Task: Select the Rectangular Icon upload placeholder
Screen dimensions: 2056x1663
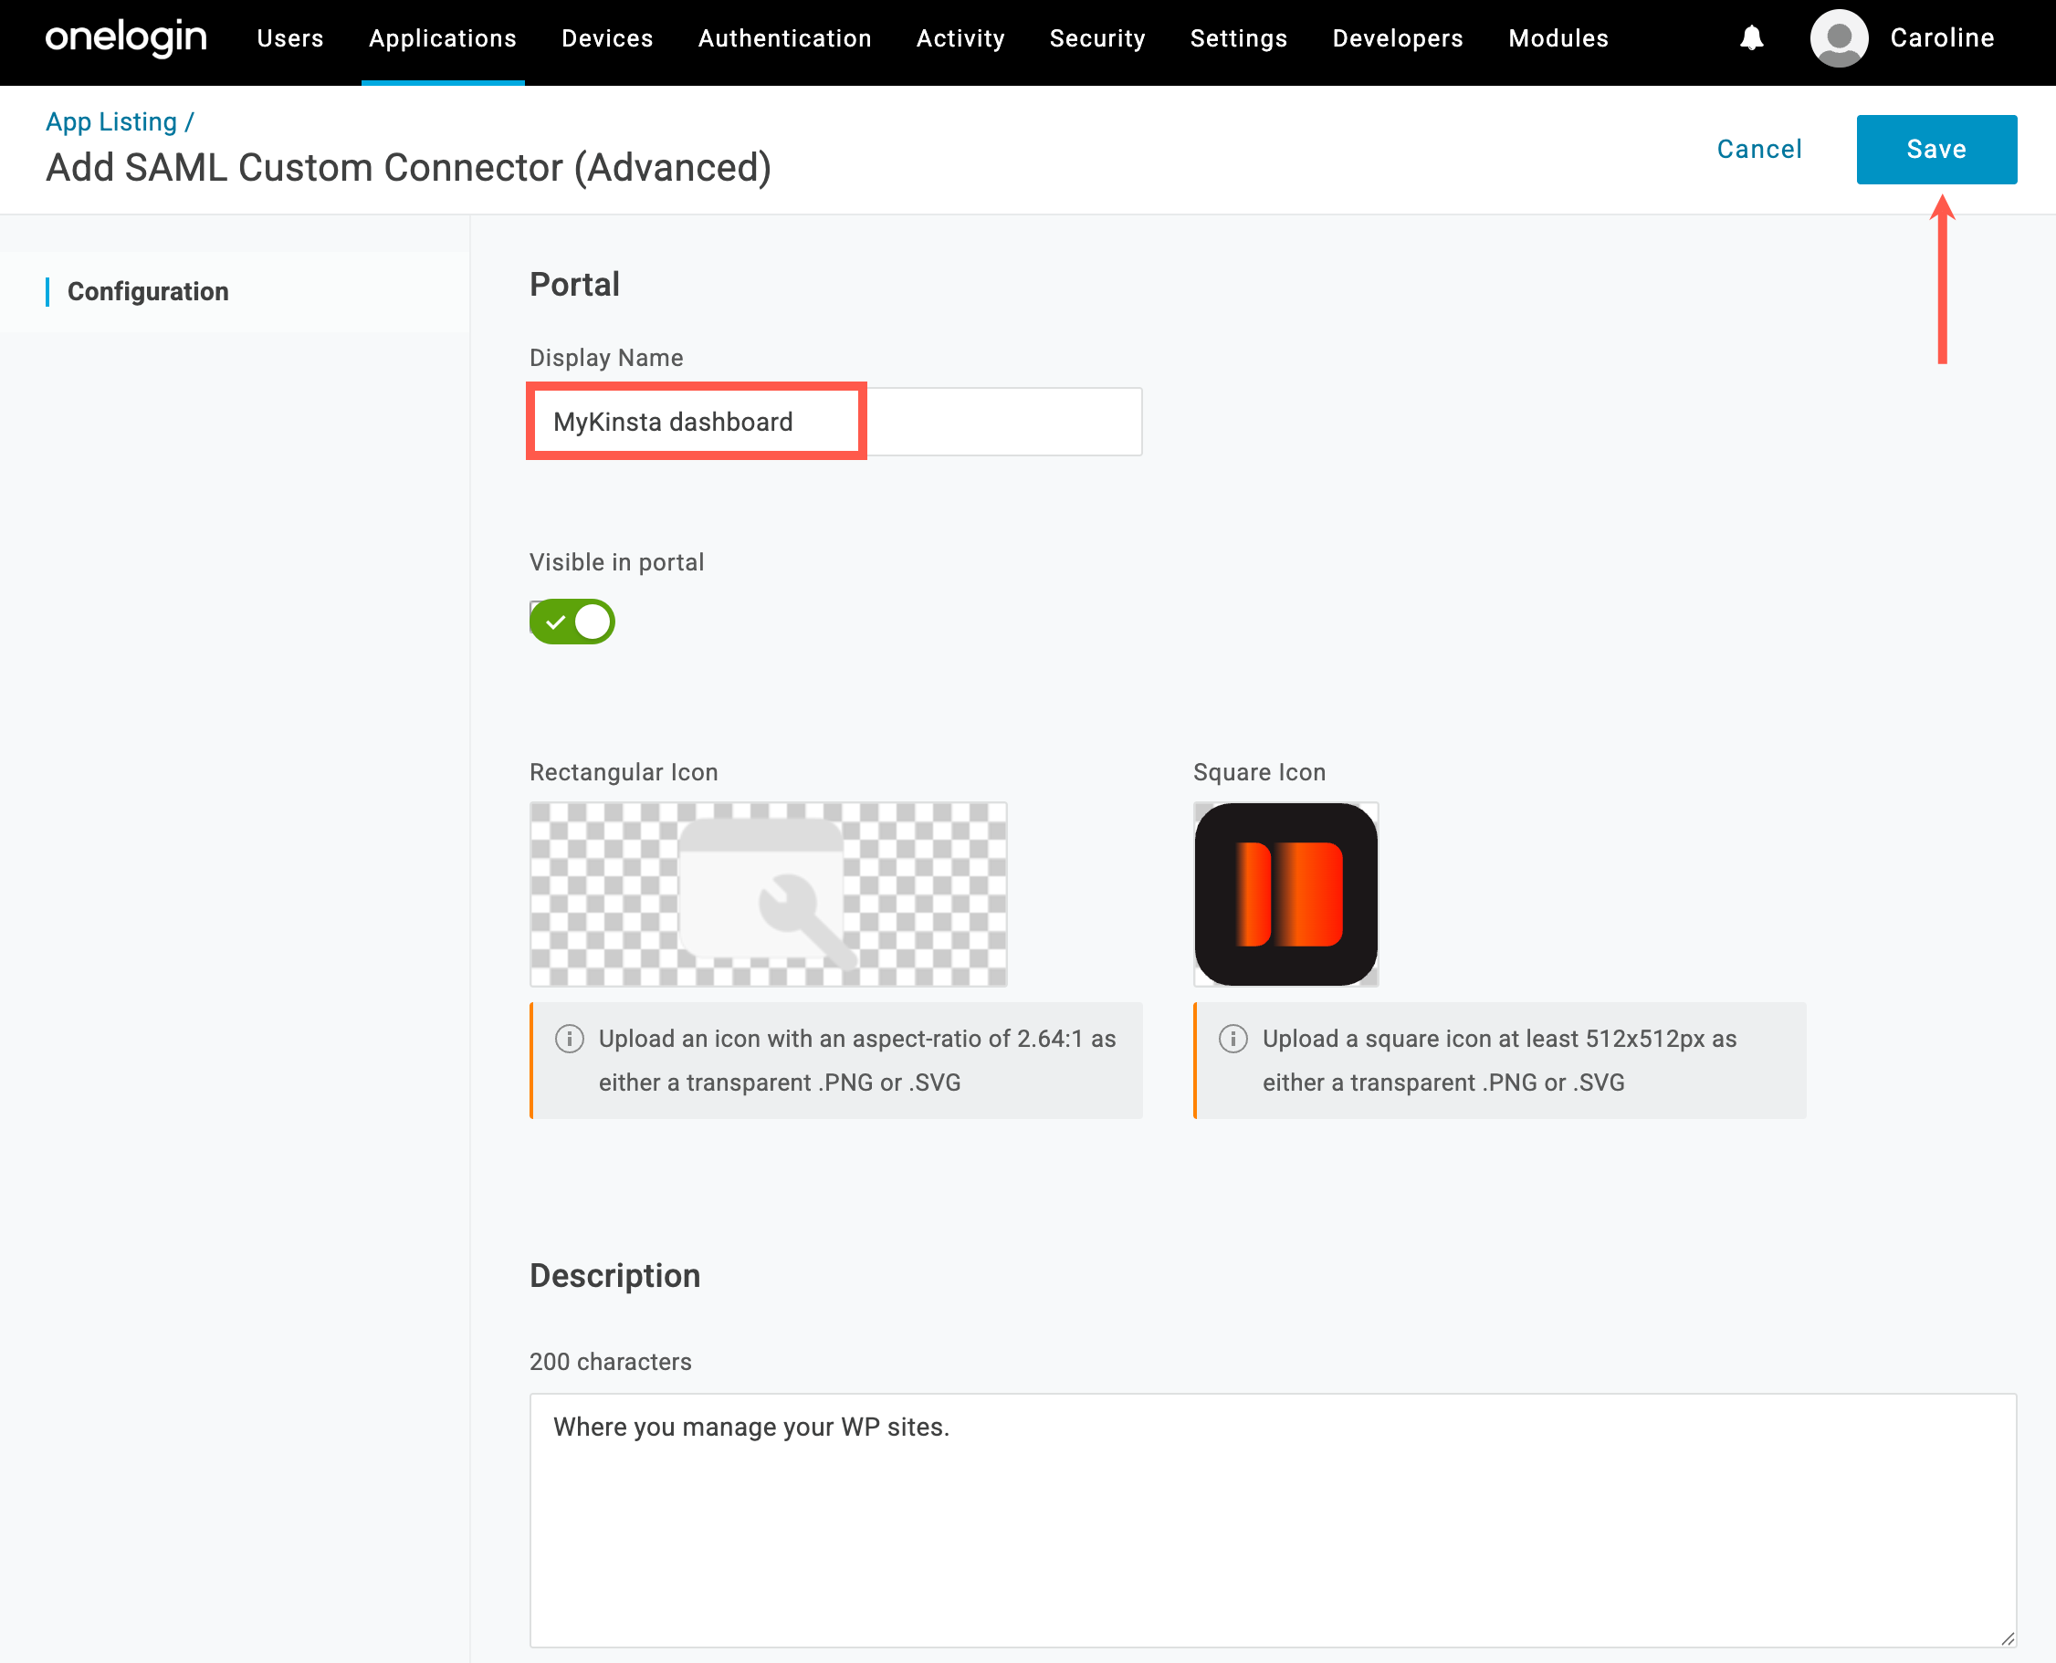Action: 767,894
